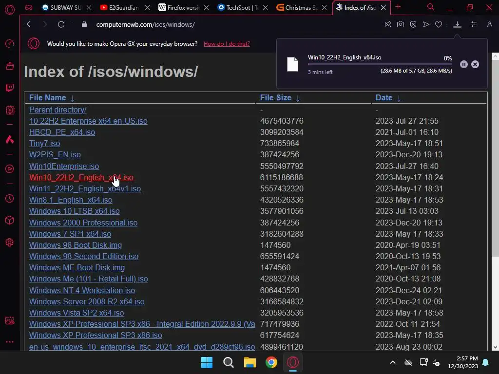Open Aria AI icon in sidebar
Image resolution: width=499 pixels, height=374 pixels.
(10, 139)
